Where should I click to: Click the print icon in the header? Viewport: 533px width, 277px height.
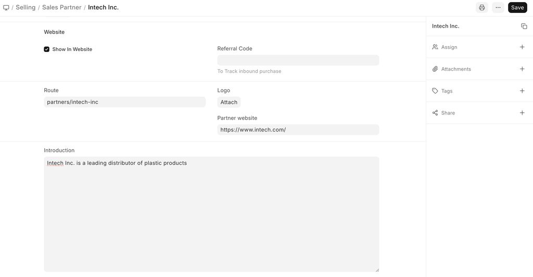click(x=482, y=8)
